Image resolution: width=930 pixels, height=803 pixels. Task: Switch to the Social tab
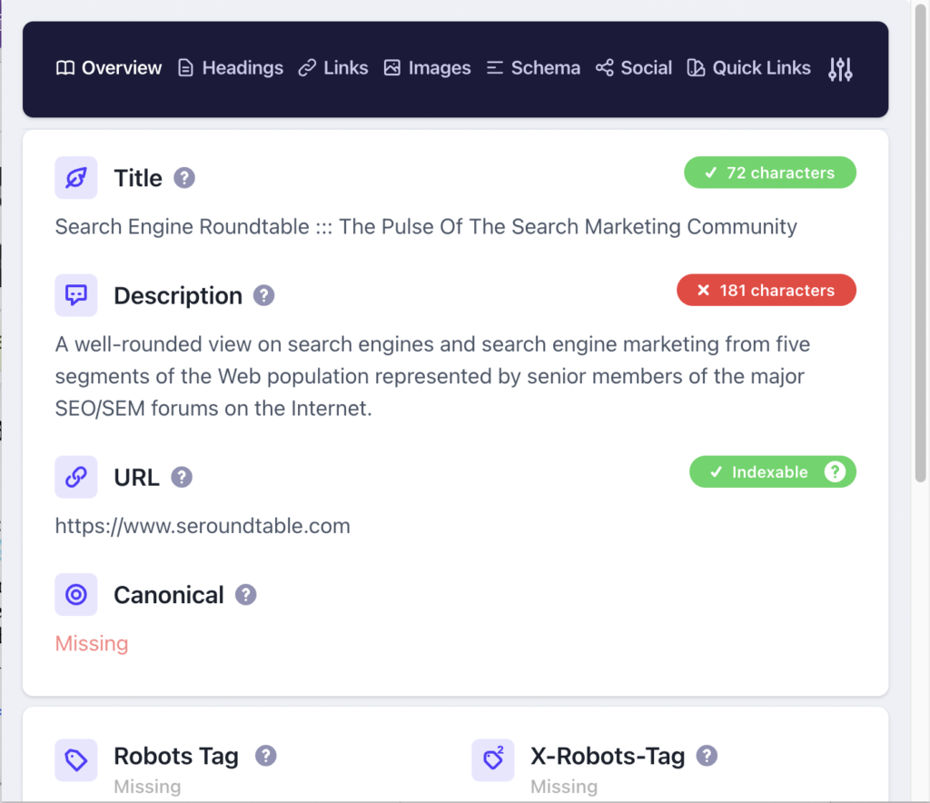pos(634,68)
